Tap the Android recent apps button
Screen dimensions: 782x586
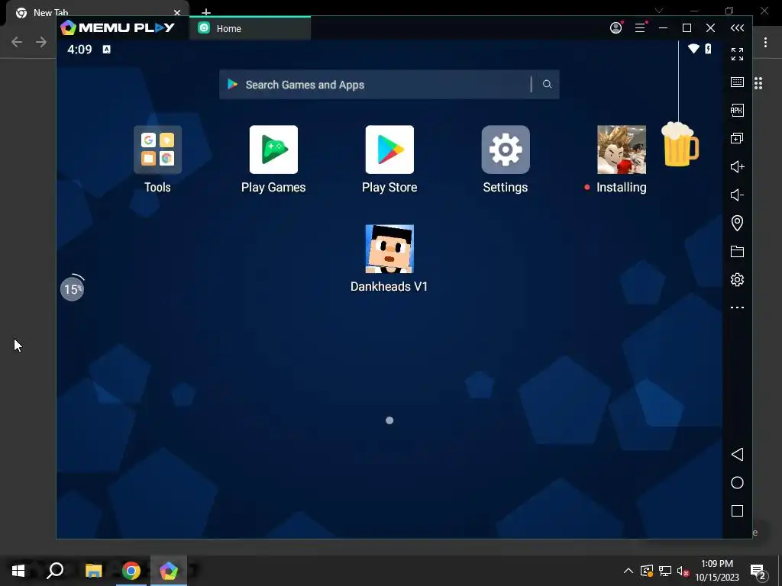(x=737, y=510)
